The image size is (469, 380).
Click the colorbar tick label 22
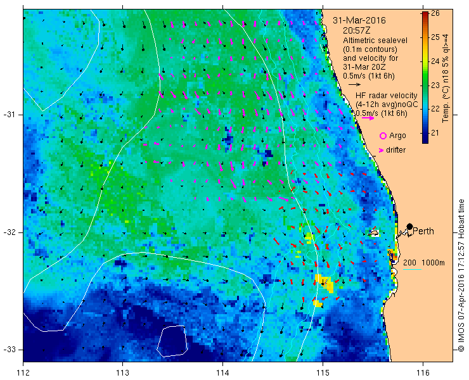435,109
